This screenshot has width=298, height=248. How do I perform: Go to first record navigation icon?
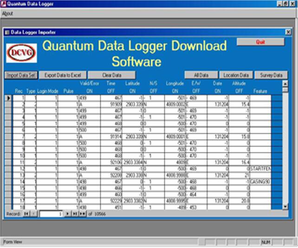pyautogui.click(x=26, y=214)
